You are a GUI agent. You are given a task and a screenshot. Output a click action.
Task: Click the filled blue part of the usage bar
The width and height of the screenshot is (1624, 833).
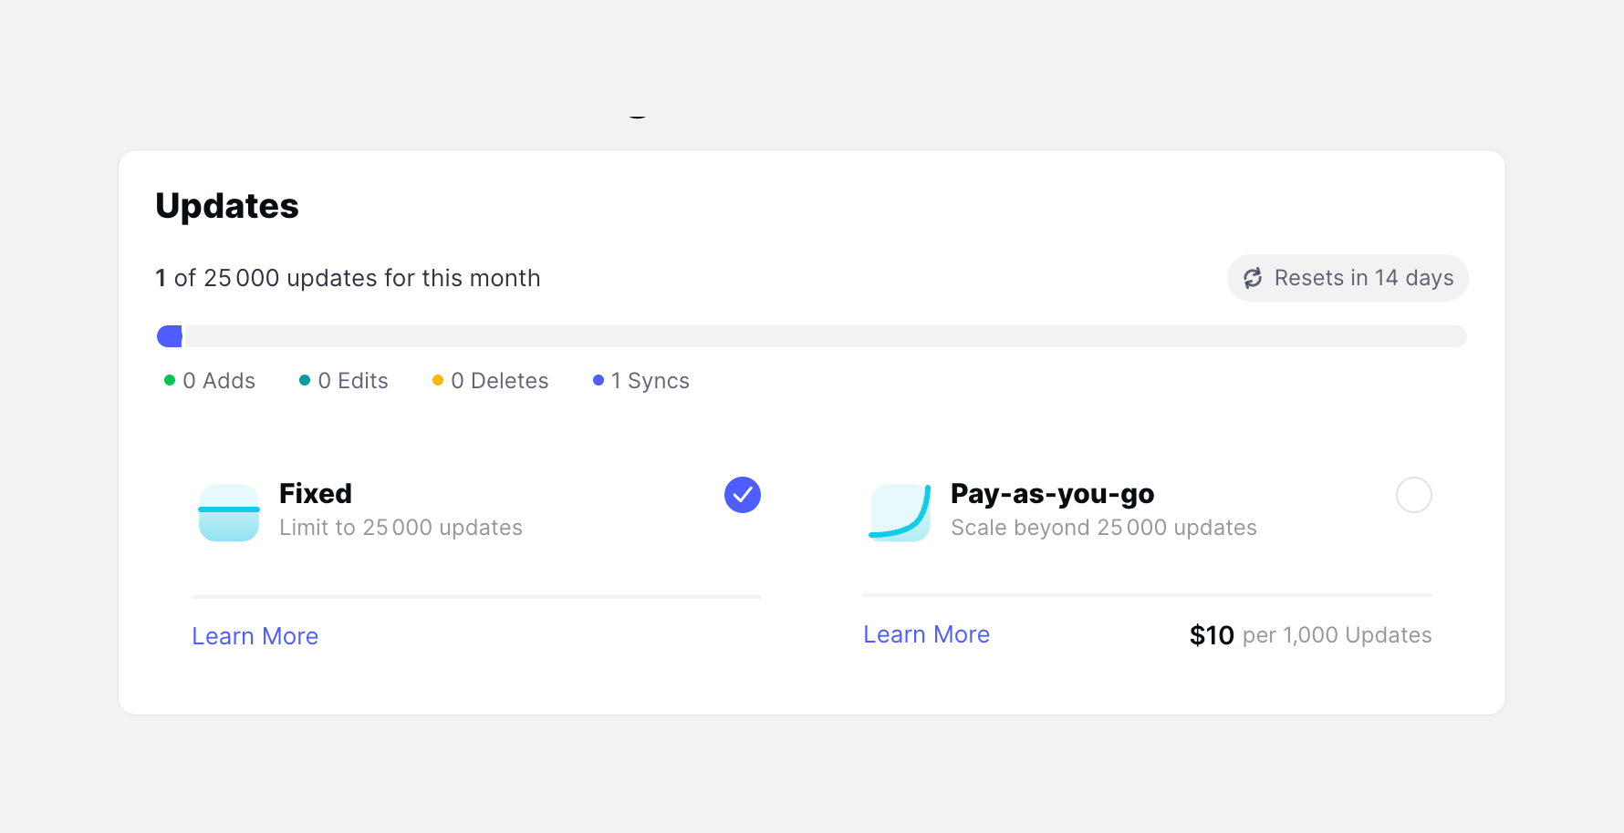170,336
